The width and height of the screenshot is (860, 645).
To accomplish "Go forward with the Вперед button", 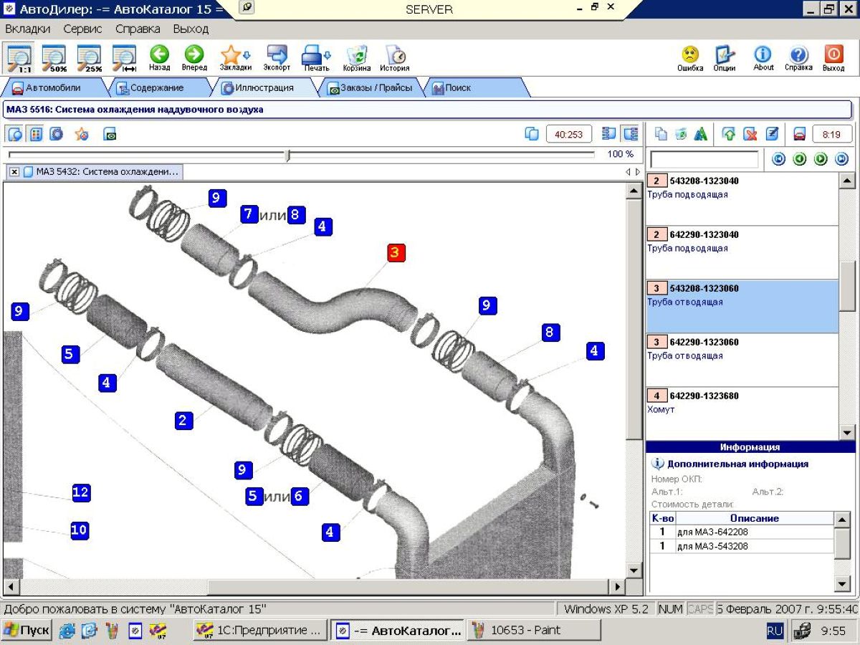I will coord(194,57).
